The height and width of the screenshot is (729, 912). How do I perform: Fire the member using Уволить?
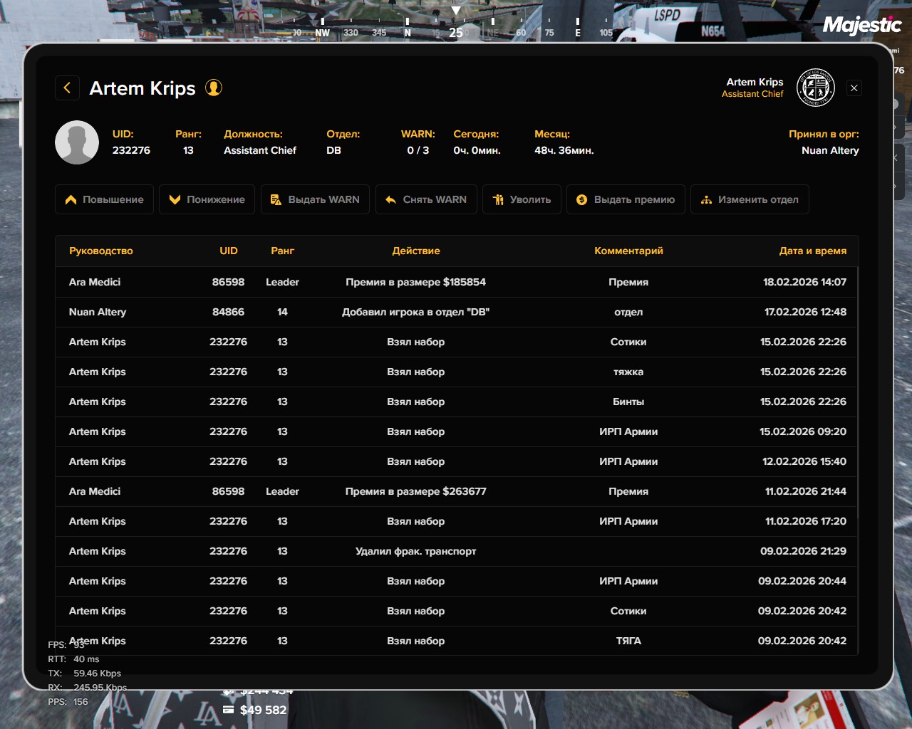[x=522, y=199]
